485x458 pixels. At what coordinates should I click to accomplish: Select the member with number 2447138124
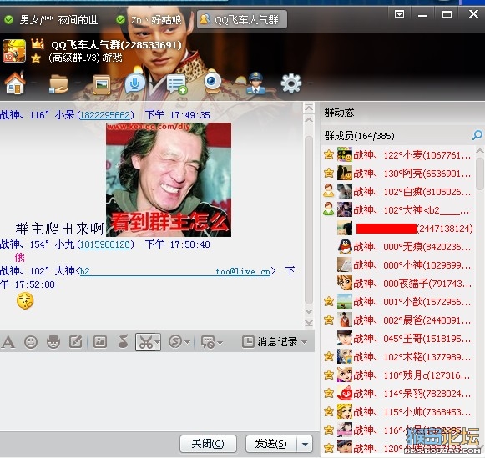tap(398, 229)
